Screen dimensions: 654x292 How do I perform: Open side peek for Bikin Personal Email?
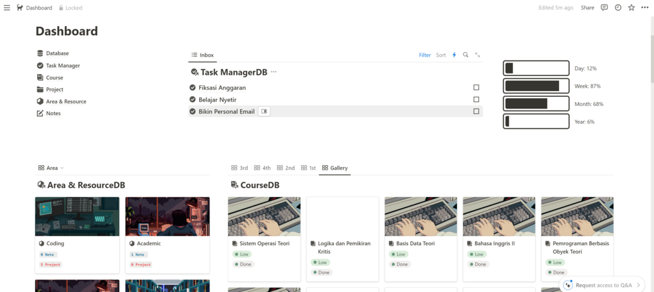[x=264, y=111]
